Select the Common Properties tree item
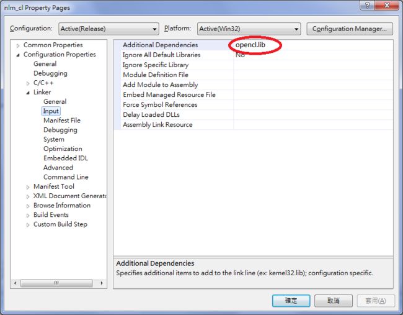The image size is (403, 315). [x=53, y=45]
